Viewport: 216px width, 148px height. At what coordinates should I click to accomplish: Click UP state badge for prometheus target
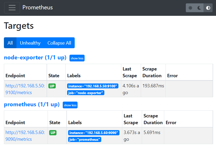[53, 133]
